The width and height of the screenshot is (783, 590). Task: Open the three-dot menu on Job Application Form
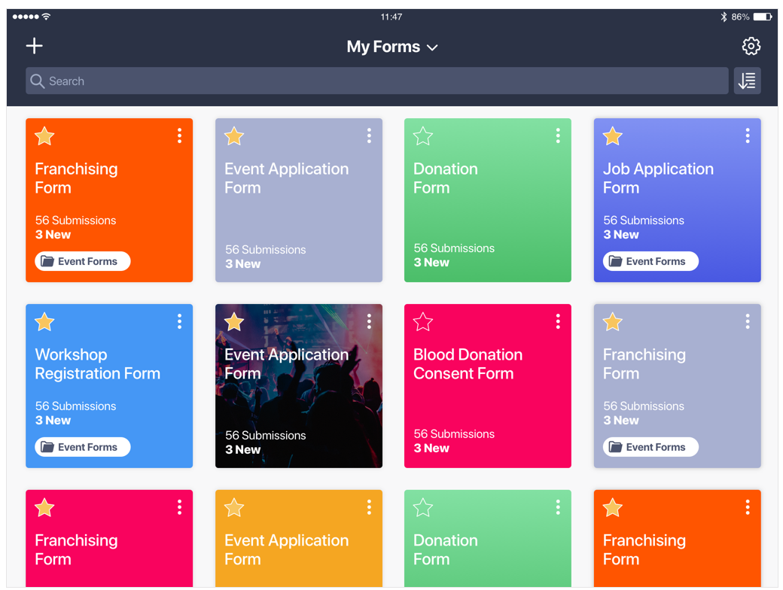click(x=748, y=136)
